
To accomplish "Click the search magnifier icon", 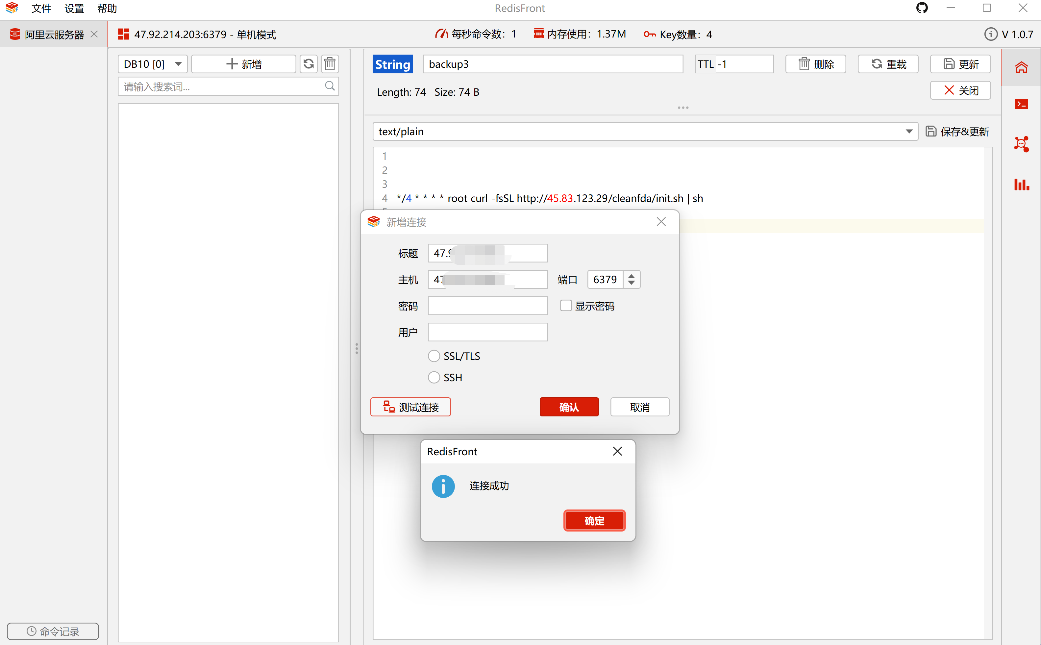I will pyautogui.click(x=330, y=86).
